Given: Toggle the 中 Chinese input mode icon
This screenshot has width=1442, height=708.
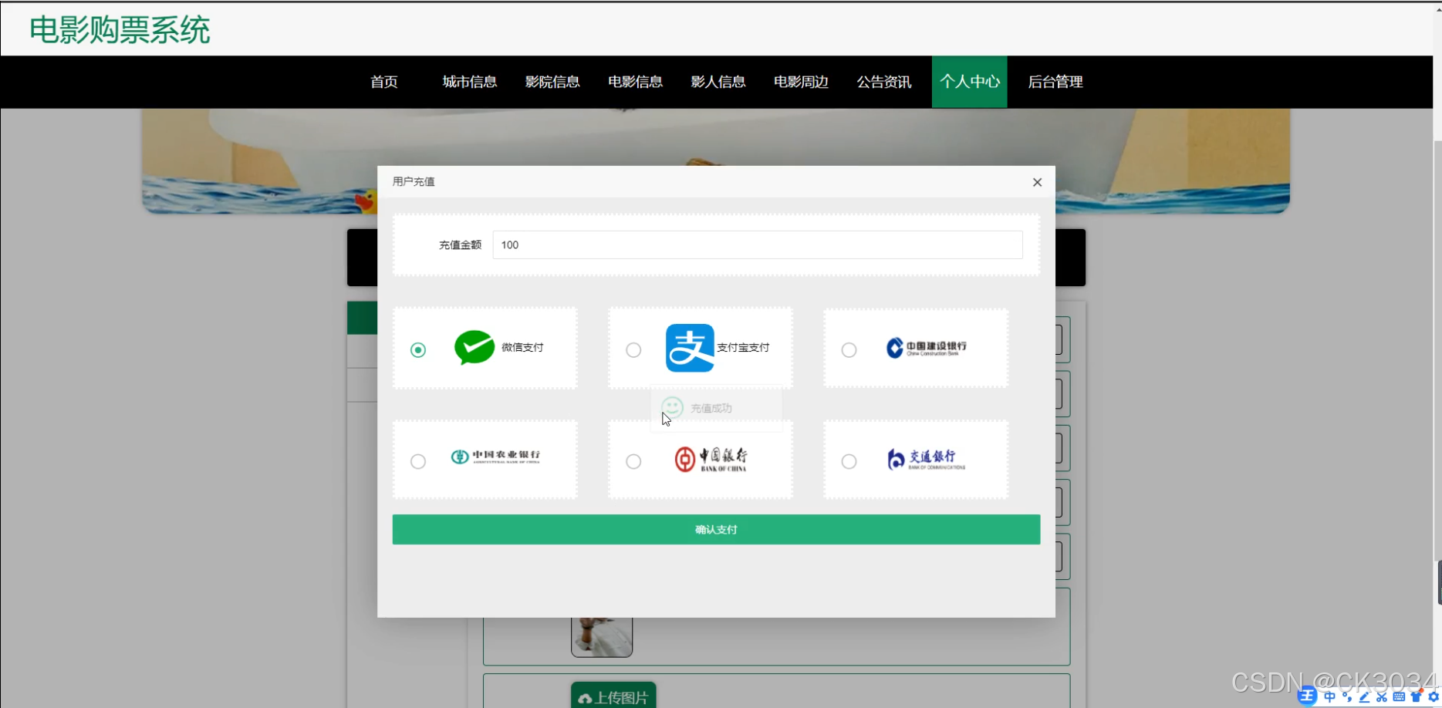Looking at the screenshot, I should pos(1329,696).
